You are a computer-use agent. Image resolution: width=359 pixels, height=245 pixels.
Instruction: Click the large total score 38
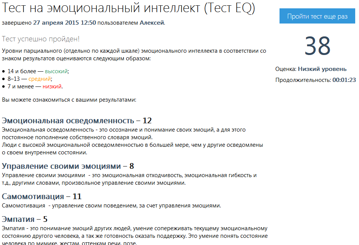(318, 46)
